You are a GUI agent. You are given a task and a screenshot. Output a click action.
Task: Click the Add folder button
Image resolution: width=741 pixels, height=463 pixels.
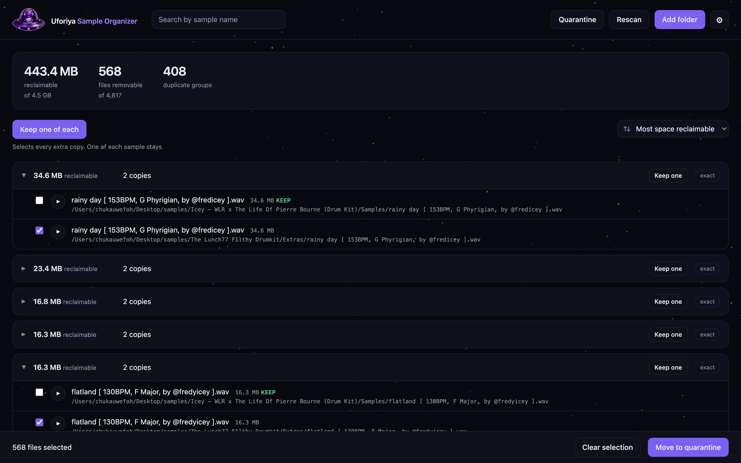point(680,20)
